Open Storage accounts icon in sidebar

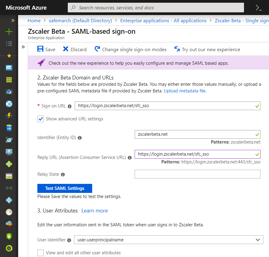tap(9, 176)
